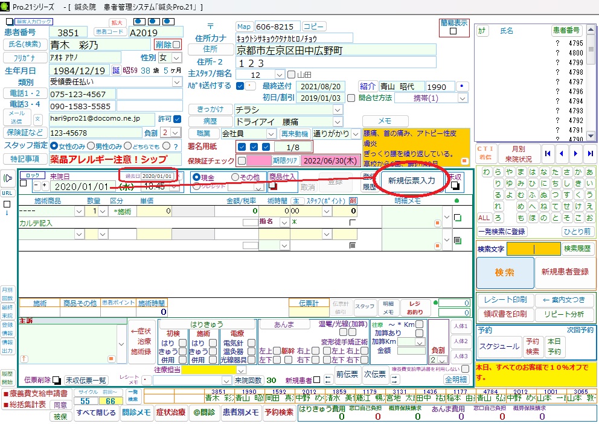Expand the 類別 受領委任払い dropdown
599x424 pixels.
177,81
